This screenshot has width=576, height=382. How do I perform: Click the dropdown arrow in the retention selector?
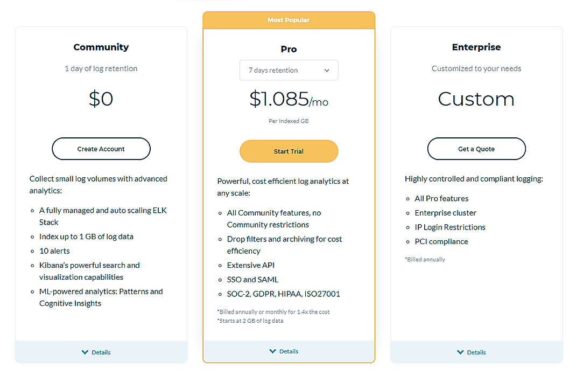click(x=327, y=70)
